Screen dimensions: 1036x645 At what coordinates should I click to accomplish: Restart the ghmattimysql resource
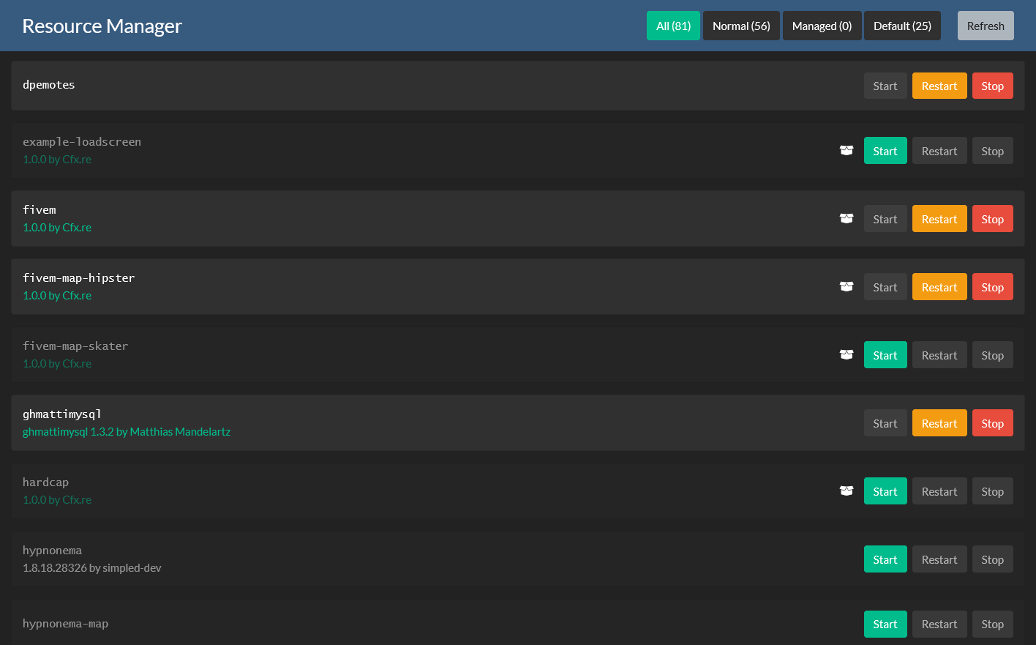tap(939, 422)
